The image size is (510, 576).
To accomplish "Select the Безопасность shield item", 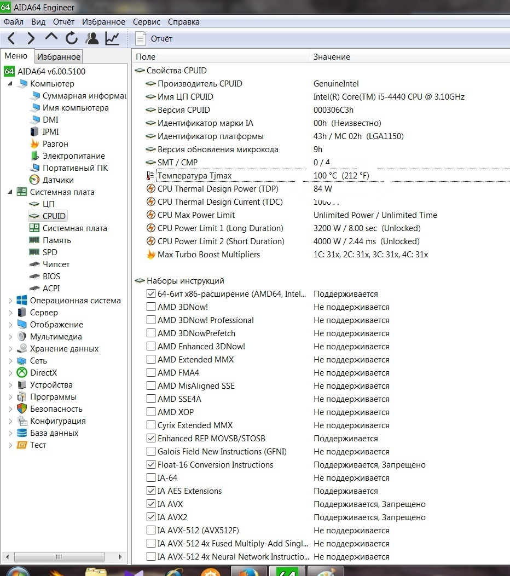I will click(x=50, y=409).
